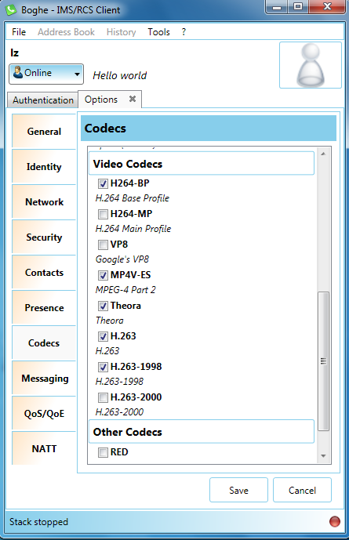Open the Messaging options section
The height and width of the screenshot is (540, 349).
[44, 378]
